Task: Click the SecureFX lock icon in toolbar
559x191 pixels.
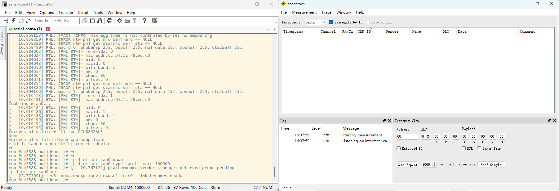Action: click(154, 21)
